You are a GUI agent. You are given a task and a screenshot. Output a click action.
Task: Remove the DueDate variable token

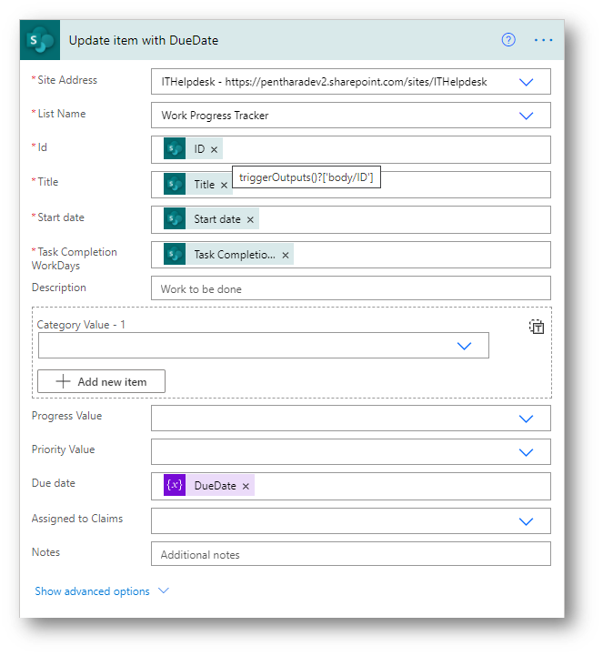pos(246,486)
